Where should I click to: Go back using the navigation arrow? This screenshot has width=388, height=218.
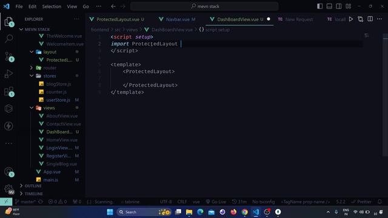tap(113, 7)
